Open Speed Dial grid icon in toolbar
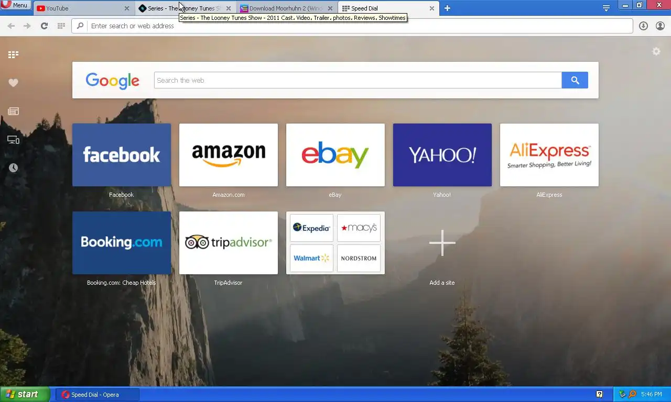The image size is (671, 402). pos(61,26)
